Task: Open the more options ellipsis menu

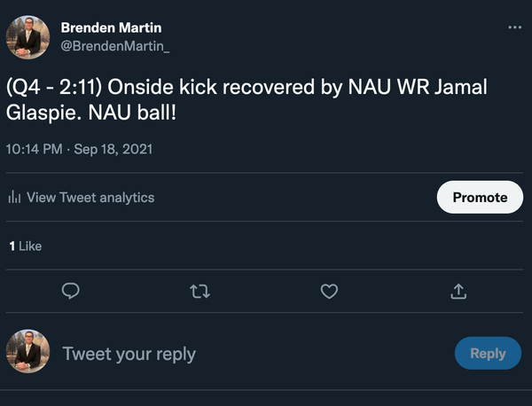Action: [x=515, y=27]
